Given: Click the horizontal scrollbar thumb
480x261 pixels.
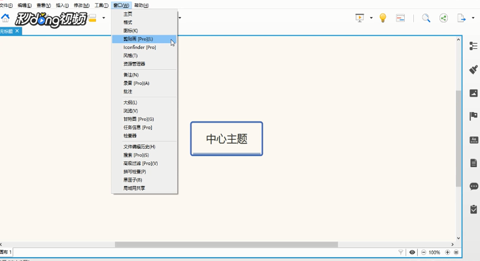Looking at the screenshot, I should (x=226, y=245).
